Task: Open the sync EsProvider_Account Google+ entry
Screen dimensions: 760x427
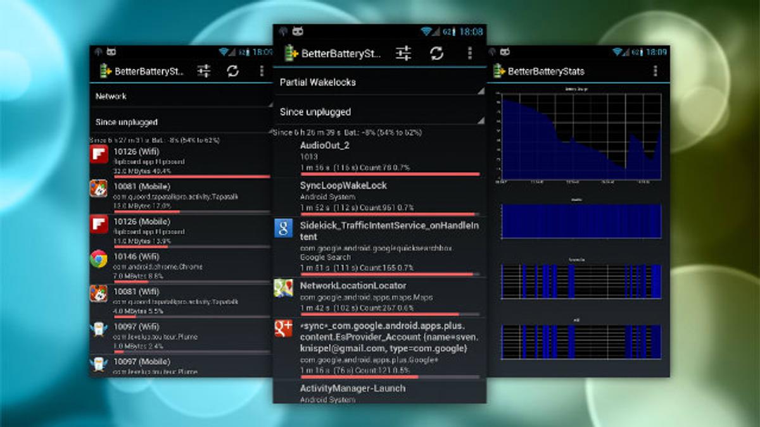Action: pyautogui.click(x=380, y=349)
